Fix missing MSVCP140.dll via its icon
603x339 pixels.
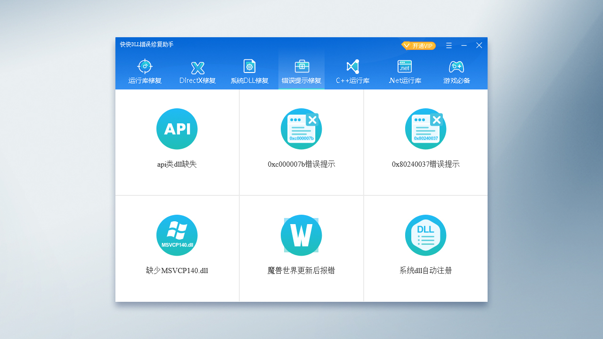pos(177,235)
